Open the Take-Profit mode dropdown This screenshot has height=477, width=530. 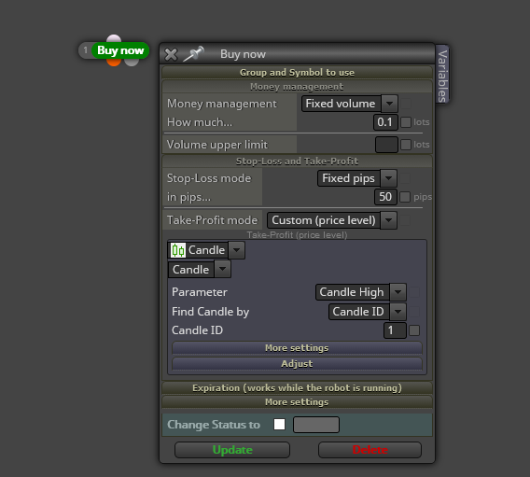coord(332,220)
